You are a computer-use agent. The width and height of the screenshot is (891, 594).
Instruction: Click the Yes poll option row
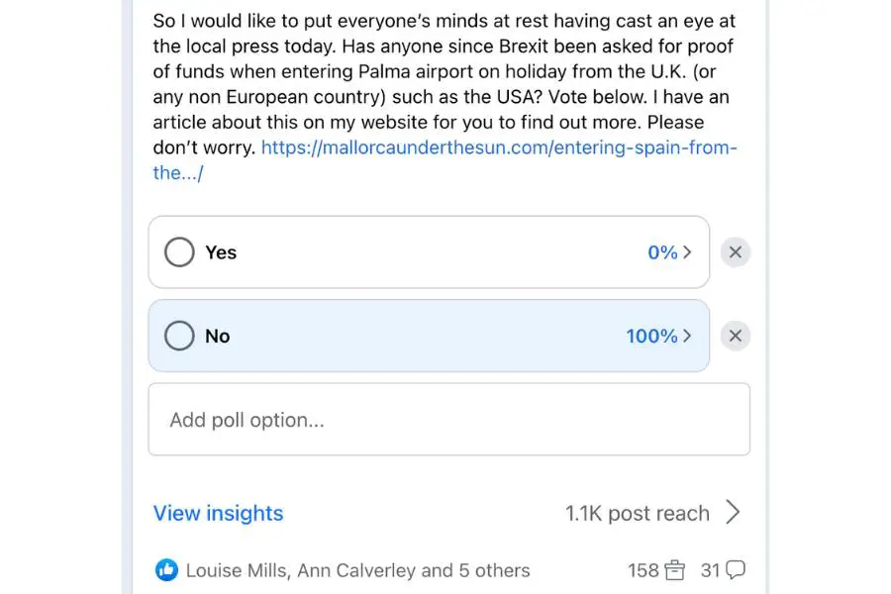[x=426, y=252]
